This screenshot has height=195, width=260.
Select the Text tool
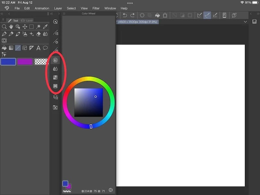(x=39, y=47)
